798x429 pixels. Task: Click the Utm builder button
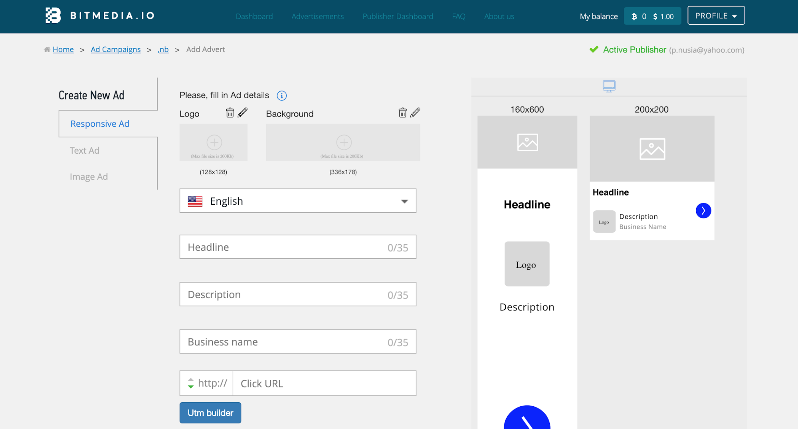[210, 413]
